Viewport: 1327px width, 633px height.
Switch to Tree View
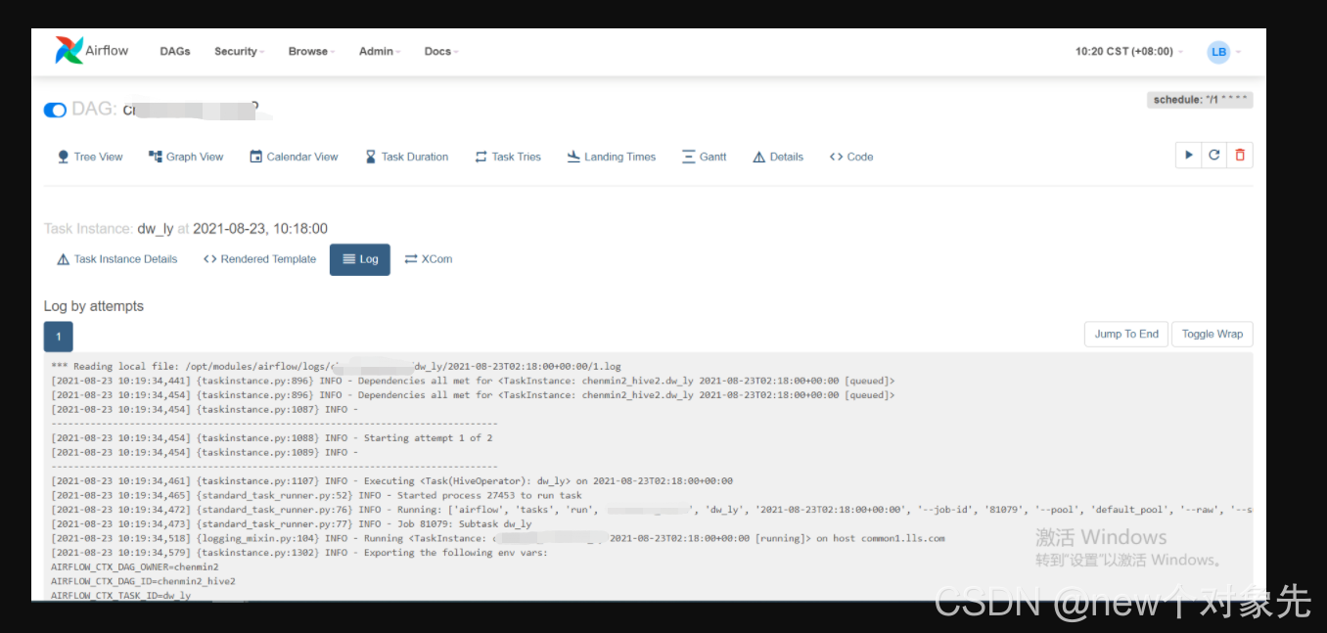[x=90, y=157]
